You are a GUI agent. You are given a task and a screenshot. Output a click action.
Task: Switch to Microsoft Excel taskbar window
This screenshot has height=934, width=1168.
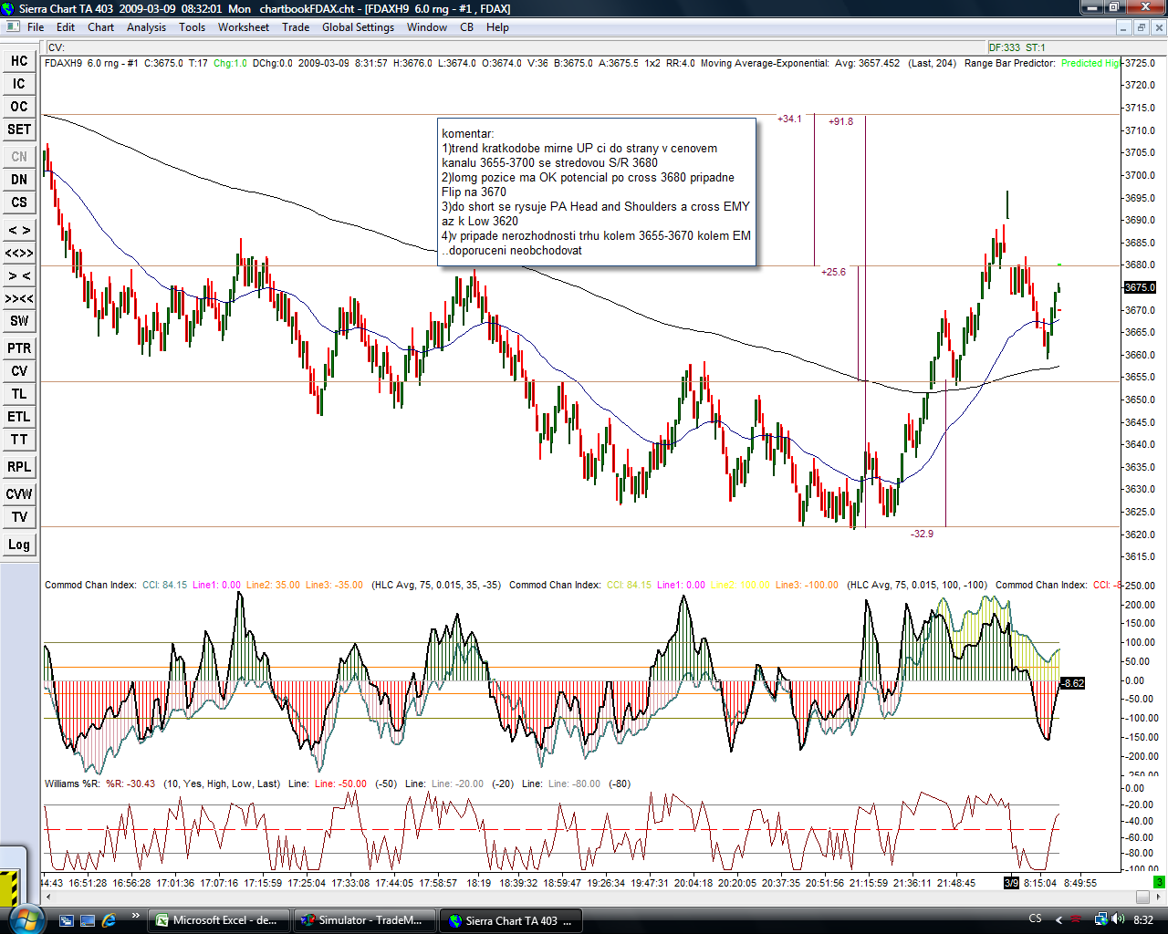[219, 920]
